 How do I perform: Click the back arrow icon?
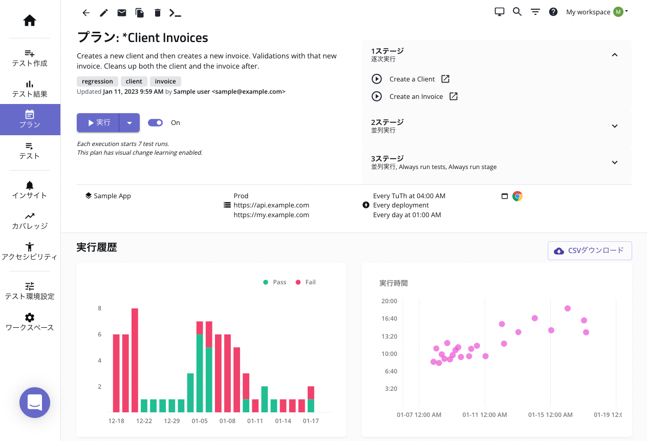click(86, 13)
